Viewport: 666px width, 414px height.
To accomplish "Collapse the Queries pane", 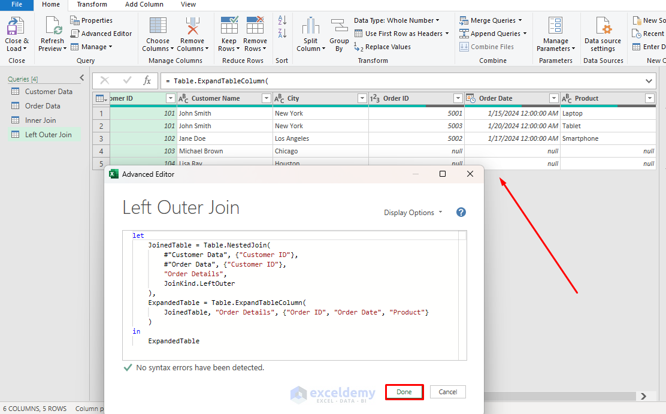I will coord(82,78).
